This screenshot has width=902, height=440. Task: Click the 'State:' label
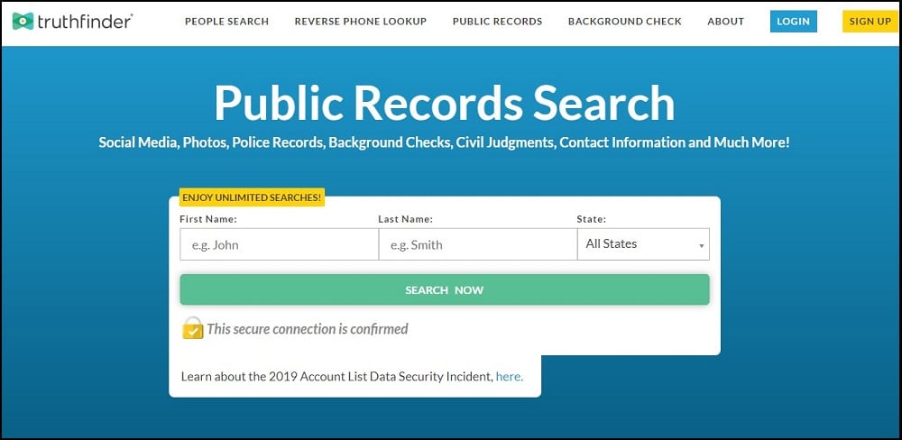pos(592,219)
